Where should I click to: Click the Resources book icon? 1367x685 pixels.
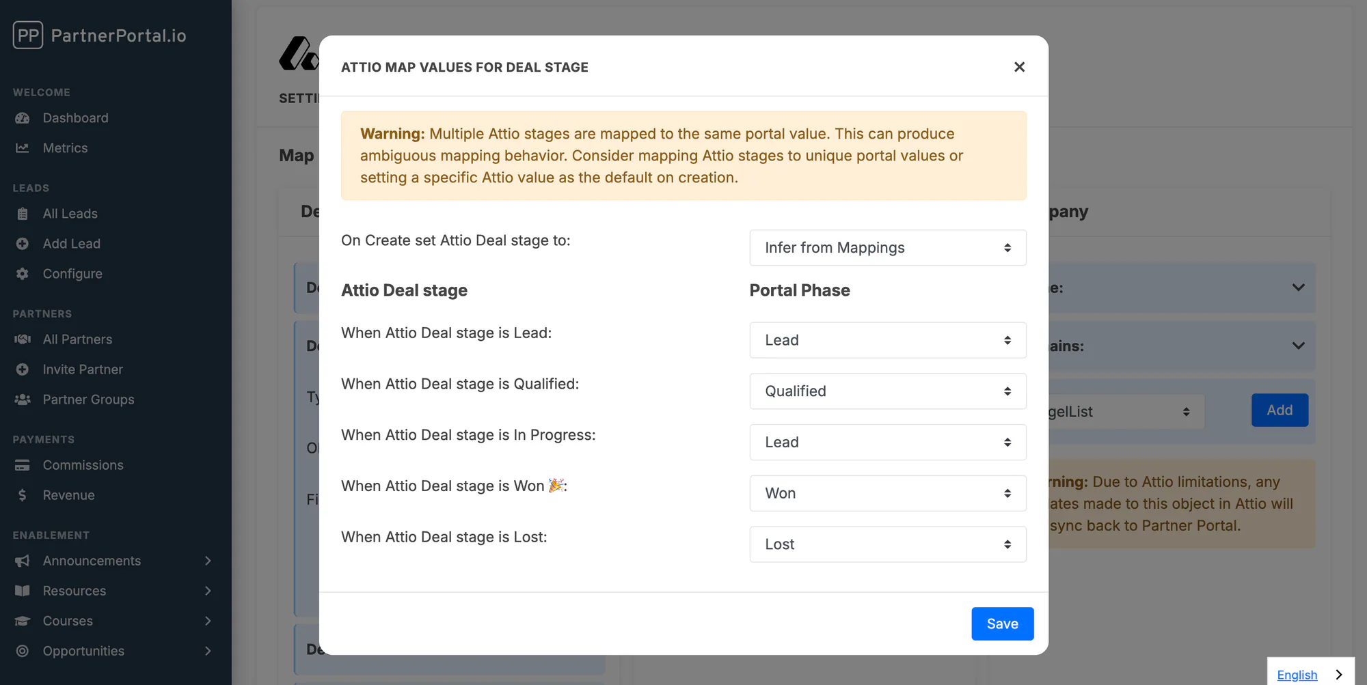point(23,591)
